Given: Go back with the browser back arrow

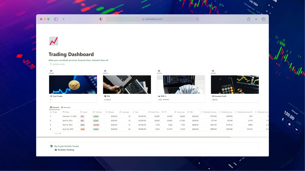Looking at the screenshot, I should (64, 19).
